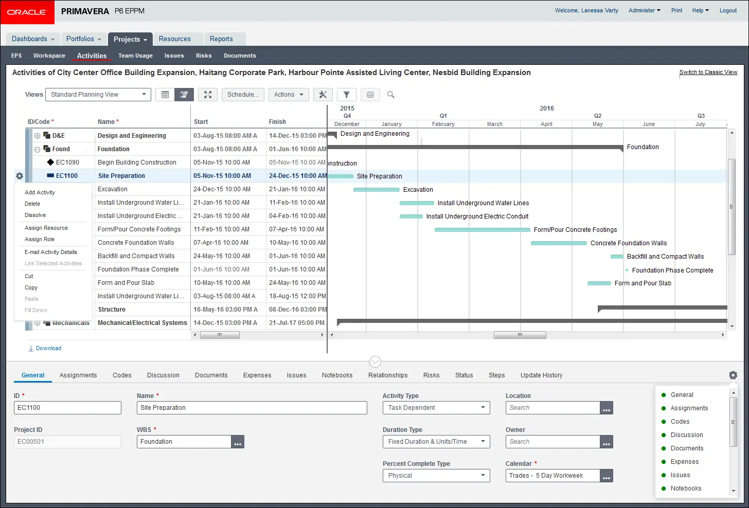The width and height of the screenshot is (749, 508).
Task: Open the Actions dropdown menu
Action: 289,95
